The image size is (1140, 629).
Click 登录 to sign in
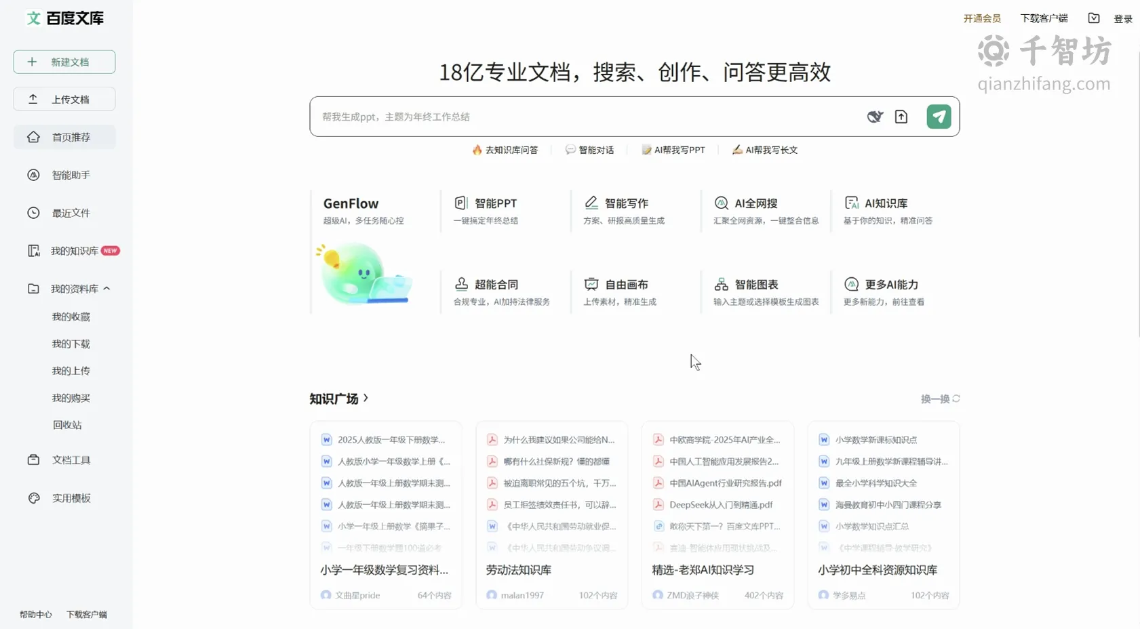(x=1123, y=19)
